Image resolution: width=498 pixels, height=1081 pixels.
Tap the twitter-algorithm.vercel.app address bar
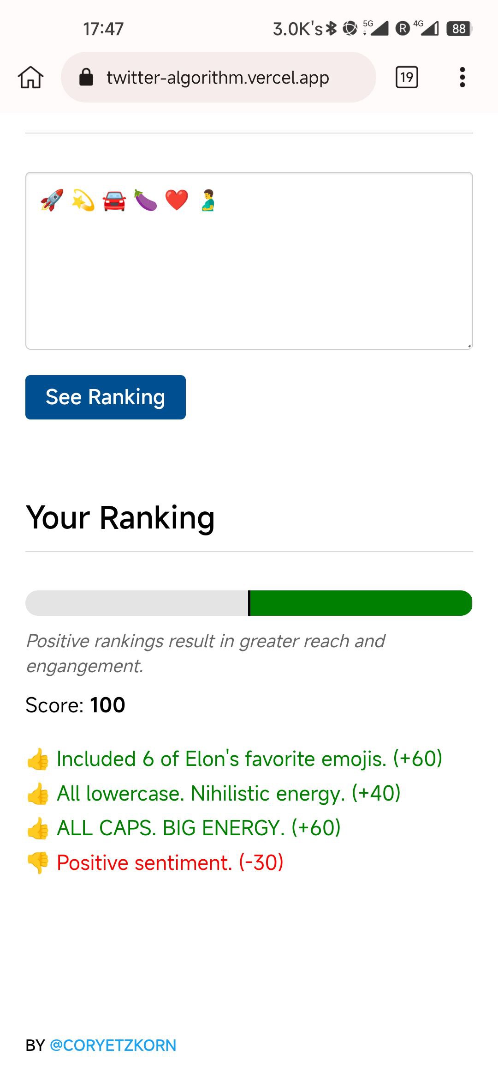point(218,77)
